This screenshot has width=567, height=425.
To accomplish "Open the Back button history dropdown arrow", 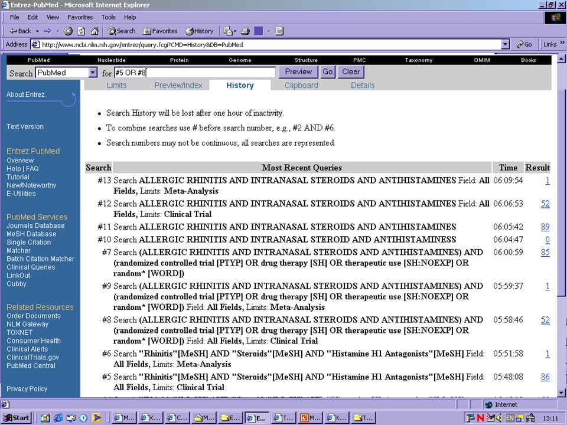I will (x=37, y=31).
